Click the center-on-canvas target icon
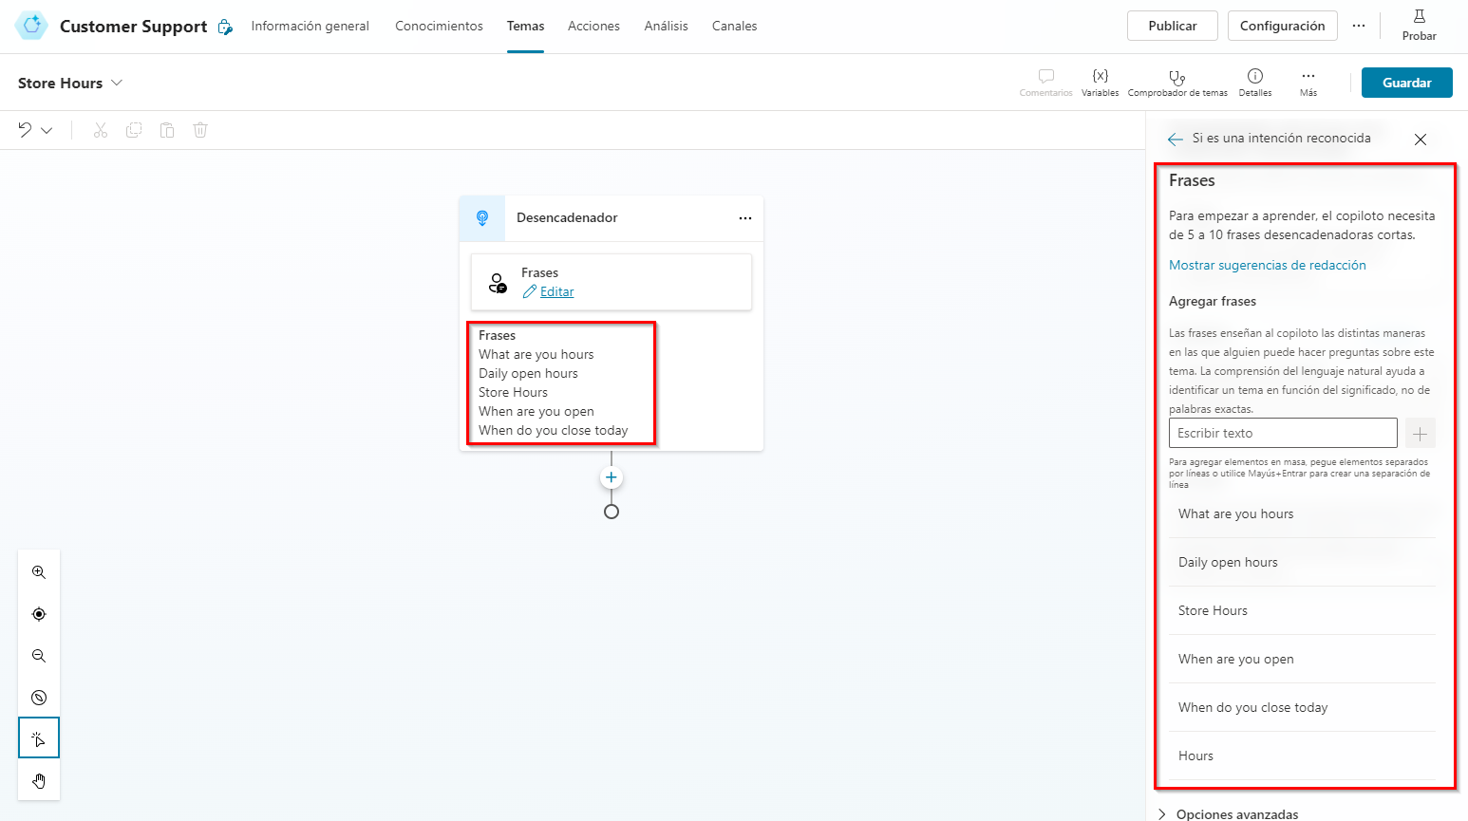Viewport: 1468px width, 821px height. 39,614
